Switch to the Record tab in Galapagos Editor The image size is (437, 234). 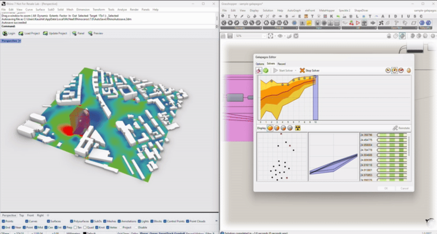[x=282, y=64]
